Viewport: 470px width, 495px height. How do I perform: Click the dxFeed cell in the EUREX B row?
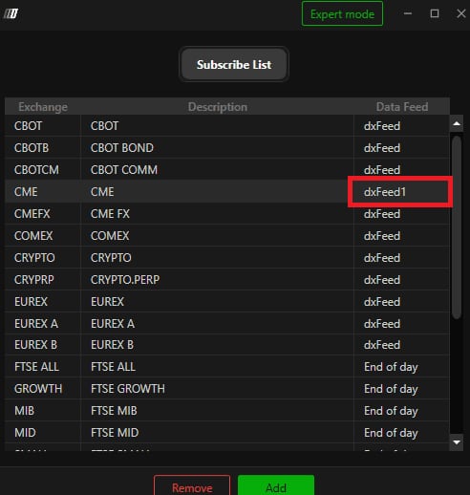(402, 345)
